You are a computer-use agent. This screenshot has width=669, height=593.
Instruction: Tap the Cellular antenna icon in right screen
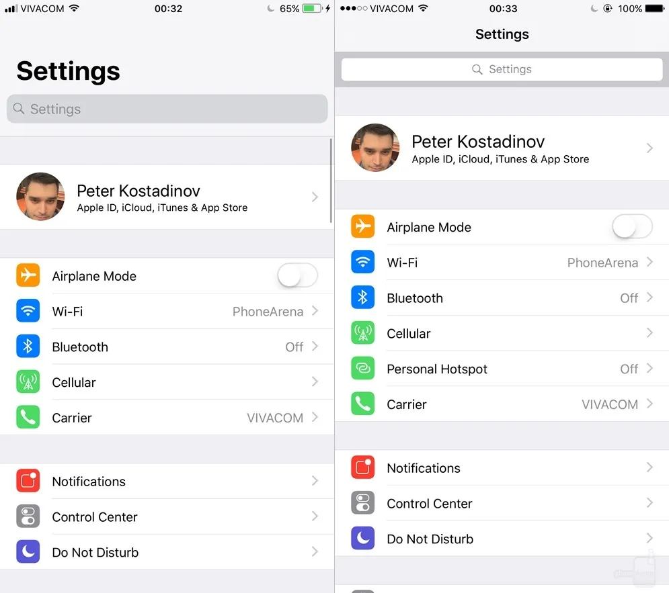click(x=362, y=332)
